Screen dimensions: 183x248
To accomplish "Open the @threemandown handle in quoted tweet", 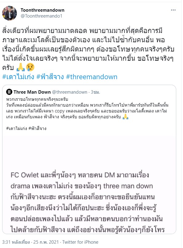I will [70, 92].
